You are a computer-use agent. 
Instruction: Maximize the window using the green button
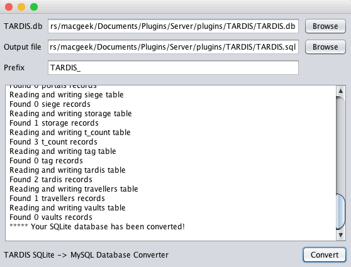click(x=34, y=7)
